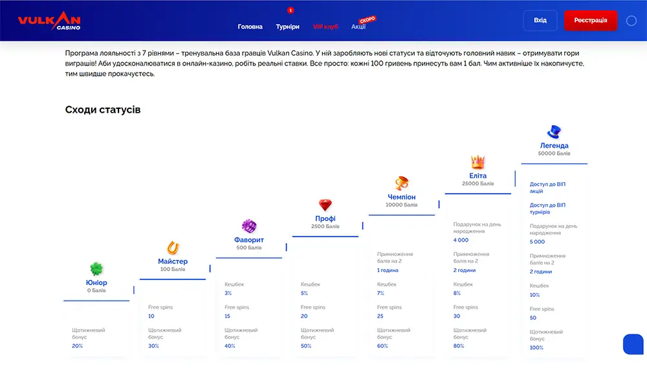Open the Турніри menu item

287,27
